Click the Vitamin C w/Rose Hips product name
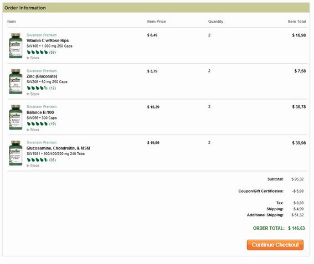Image resolution: width=314 pixels, height=264 pixels. (48, 40)
